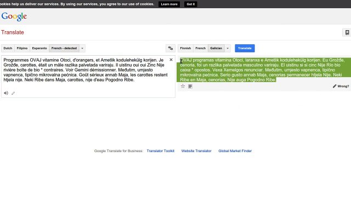Report translation with Wrong? link
The image size is (351, 197).
click(x=341, y=86)
